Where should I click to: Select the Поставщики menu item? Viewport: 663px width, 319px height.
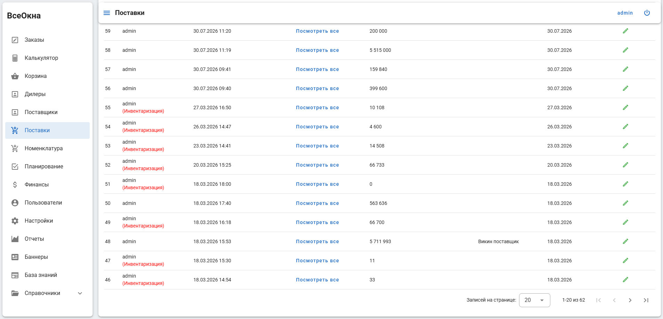(48, 112)
